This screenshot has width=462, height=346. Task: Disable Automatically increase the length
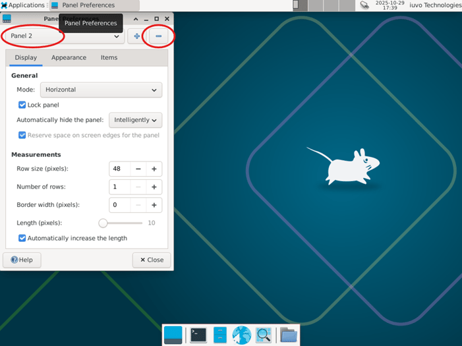[22, 238]
